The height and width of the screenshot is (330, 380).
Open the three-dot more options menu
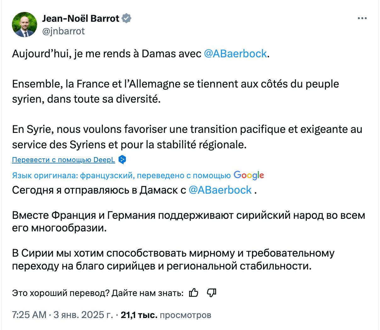pos(362,19)
